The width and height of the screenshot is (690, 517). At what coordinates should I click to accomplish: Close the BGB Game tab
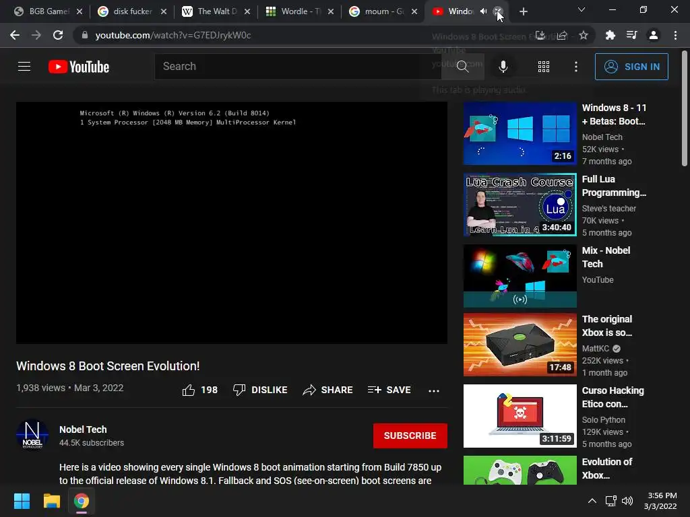click(x=80, y=11)
